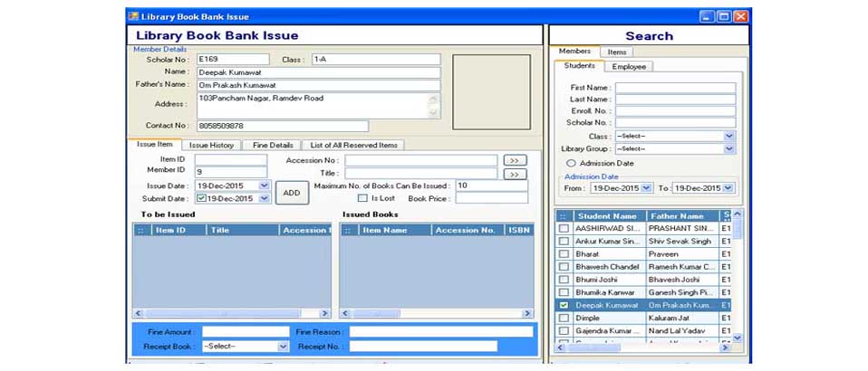The image size is (868, 371).
Task: Open the Receipt Book dropdown
Action: (x=283, y=347)
